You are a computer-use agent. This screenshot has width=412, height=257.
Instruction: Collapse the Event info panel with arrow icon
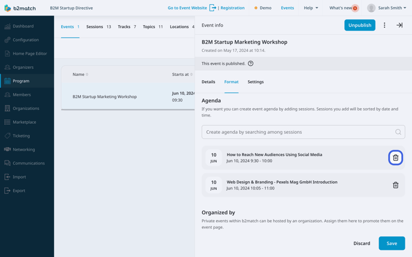pyautogui.click(x=399, y=25)
